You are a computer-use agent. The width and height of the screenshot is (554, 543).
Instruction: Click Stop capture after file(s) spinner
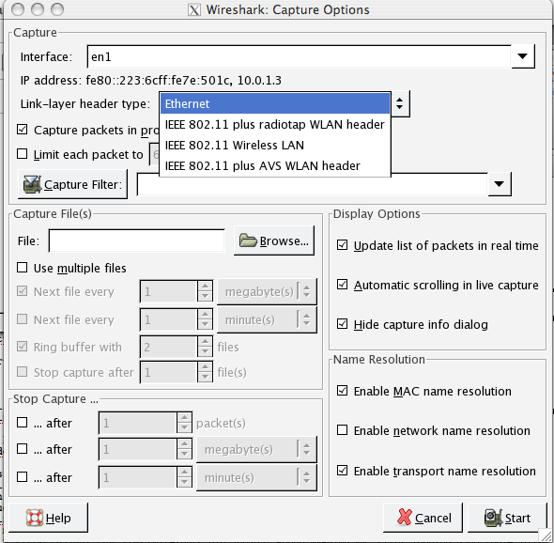(x=177, y=372)
